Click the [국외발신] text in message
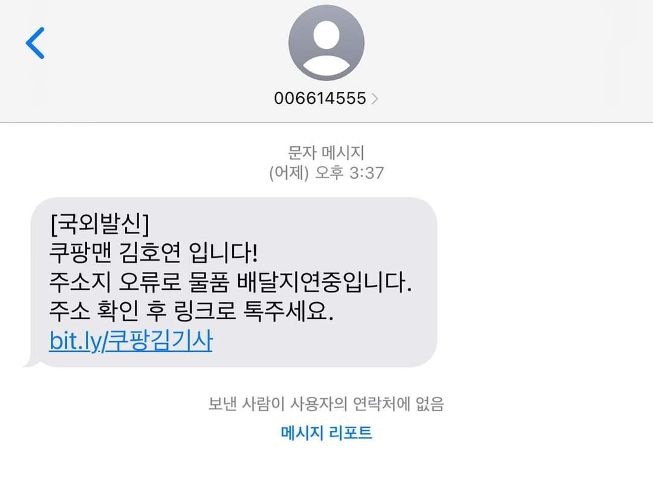This screenshot has height=486, width=653. click(x=99, y=224)
